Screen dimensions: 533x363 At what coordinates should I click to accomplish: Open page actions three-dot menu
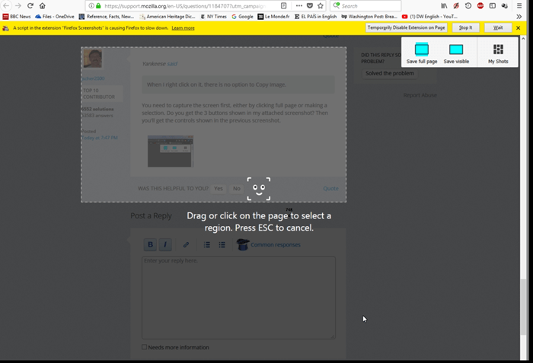[x=298, y=6]
